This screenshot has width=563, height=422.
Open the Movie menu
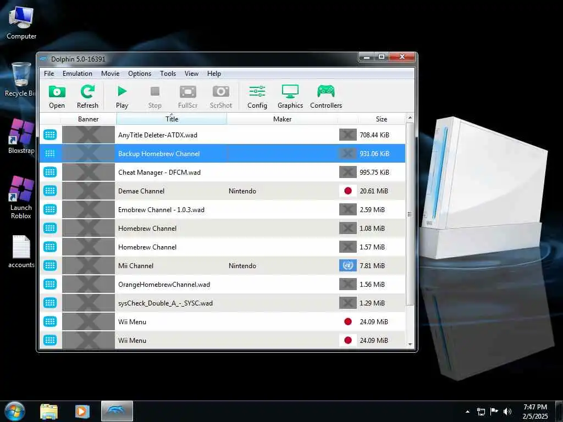110,74
